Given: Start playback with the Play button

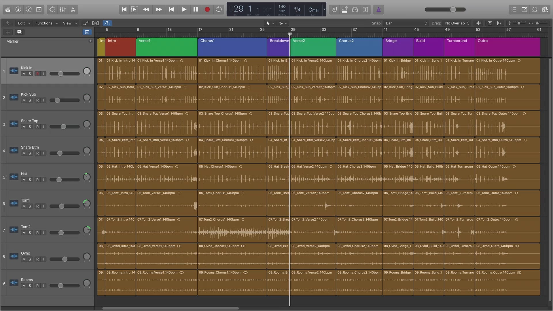Looking at the screenshot, I should click(x=184, y=10).
